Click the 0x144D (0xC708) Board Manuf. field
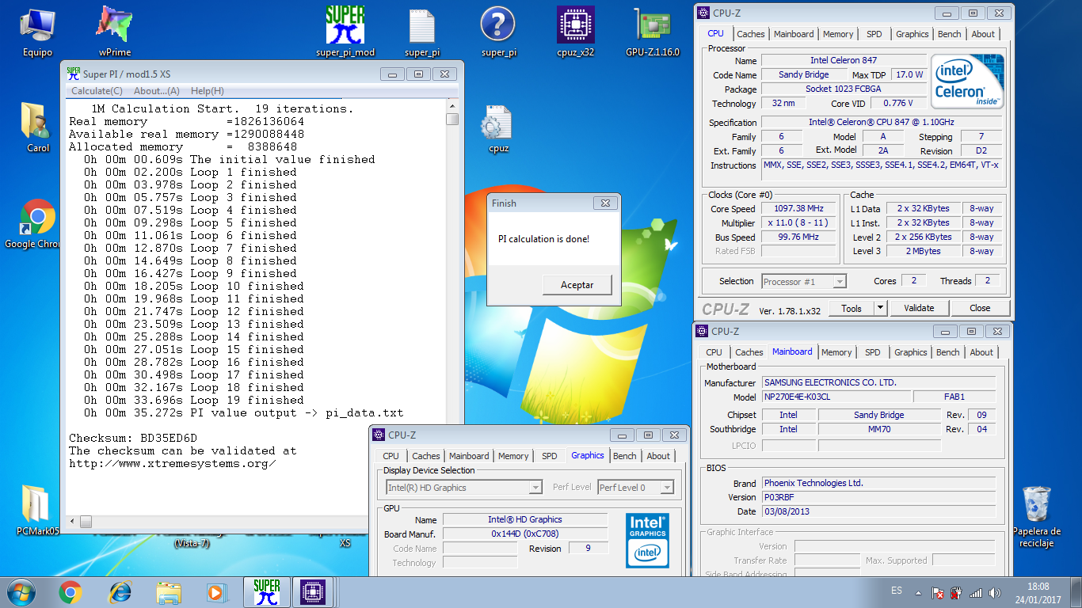The height and width of the screenshot is (608, 1082). pos(525,534)
